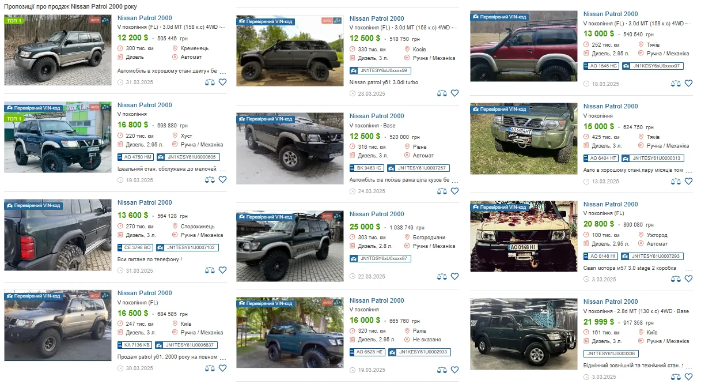Screen dimensions: 701x384
Task: Open Nissan Patrol 2000 title for 16 800 $
Action: pyautogui.click(x=145, y=105)
